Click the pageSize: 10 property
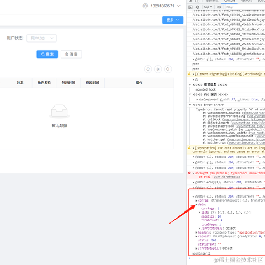 click(211, 216)
